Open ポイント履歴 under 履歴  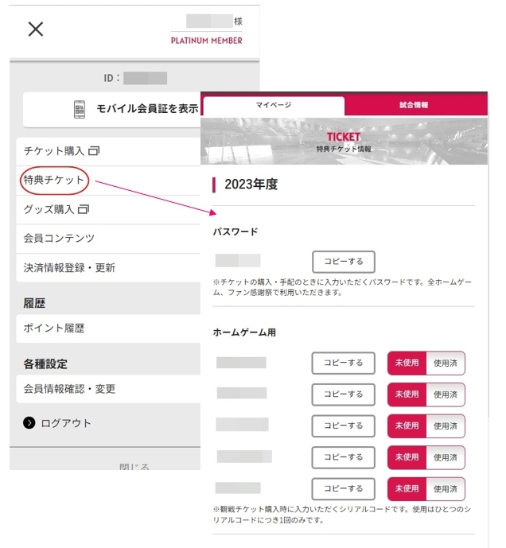54,328
